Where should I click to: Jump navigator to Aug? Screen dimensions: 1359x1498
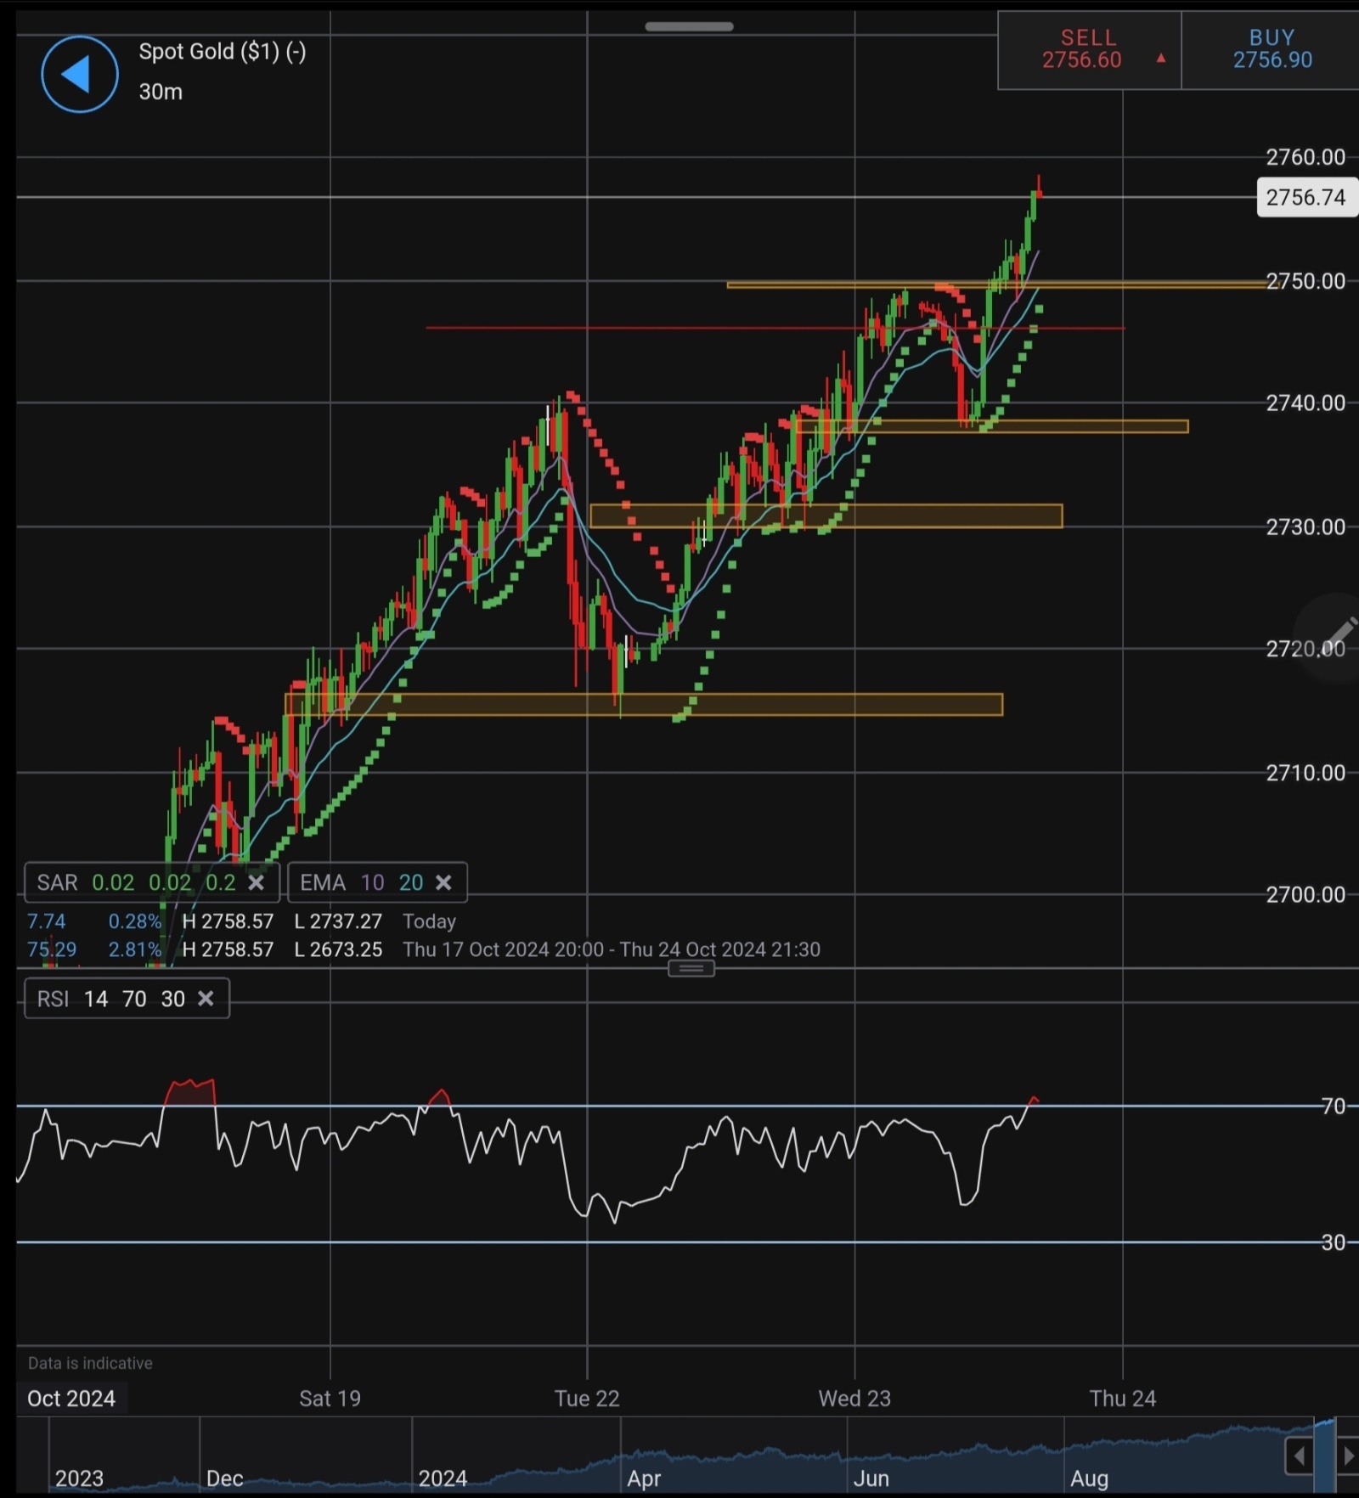pos(1089,1478)
